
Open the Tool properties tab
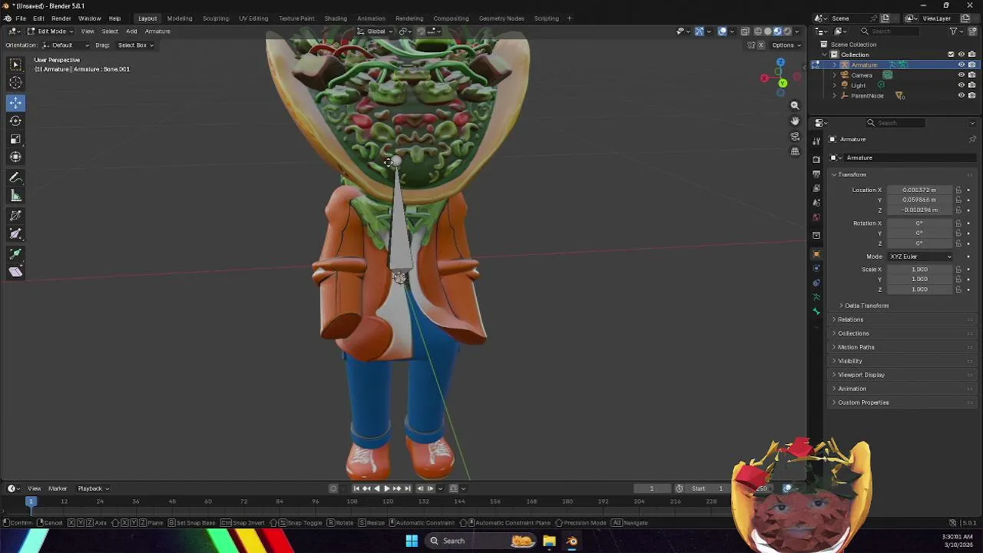click(x=816, y=141)
